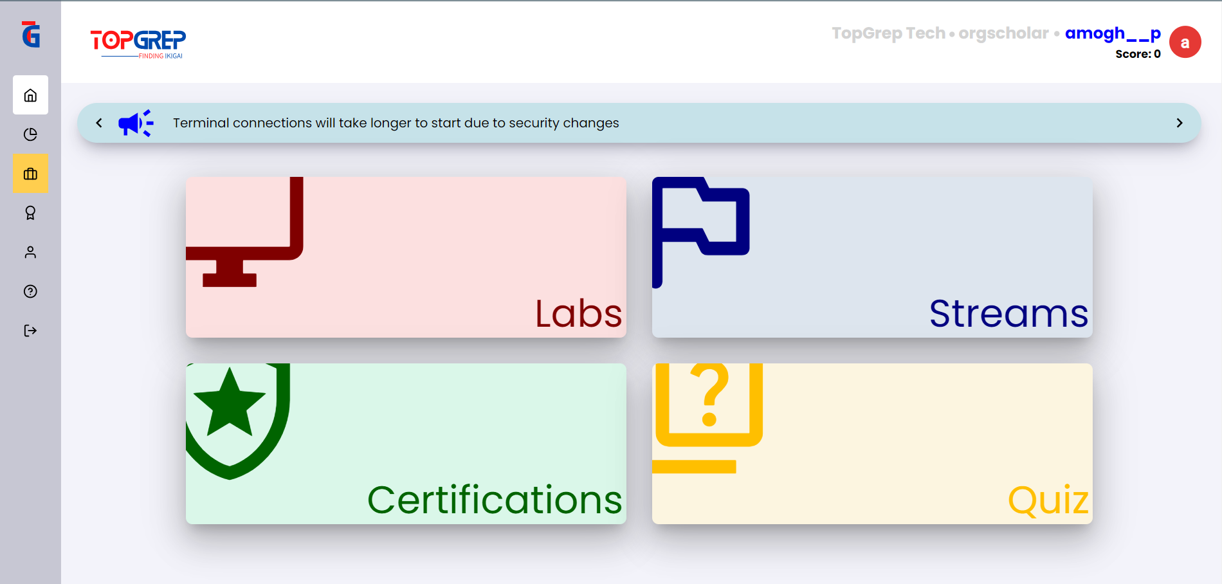The height and width of the screenshot is (584, 1222).
Task: Open the Quiz card
Action: point(872,444)
